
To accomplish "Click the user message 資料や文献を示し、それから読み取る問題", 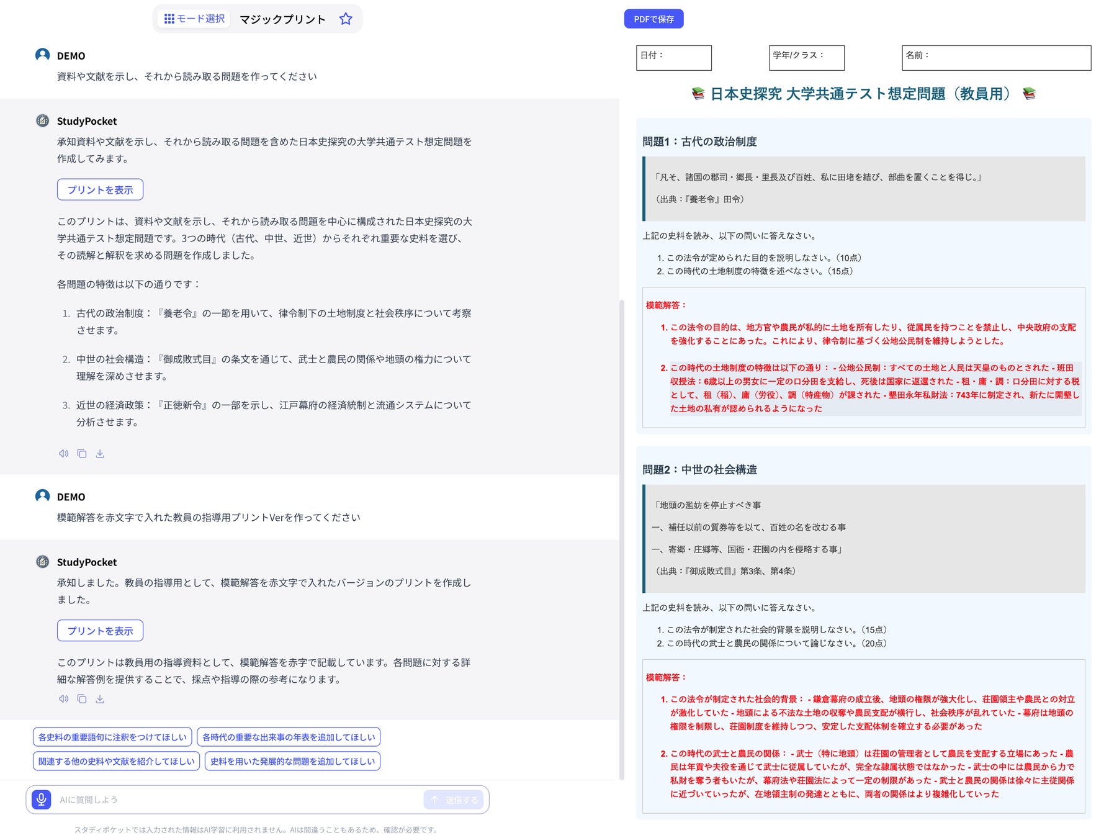I will coord(187,76).
